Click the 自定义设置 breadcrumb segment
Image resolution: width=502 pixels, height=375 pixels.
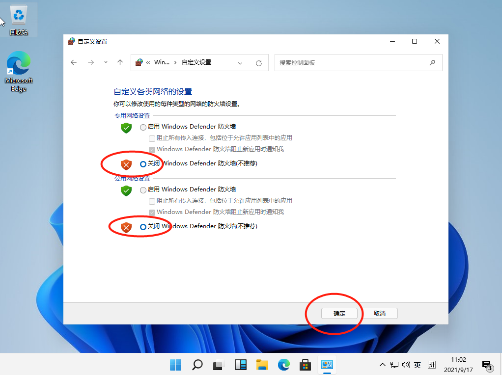click(196, 62)
